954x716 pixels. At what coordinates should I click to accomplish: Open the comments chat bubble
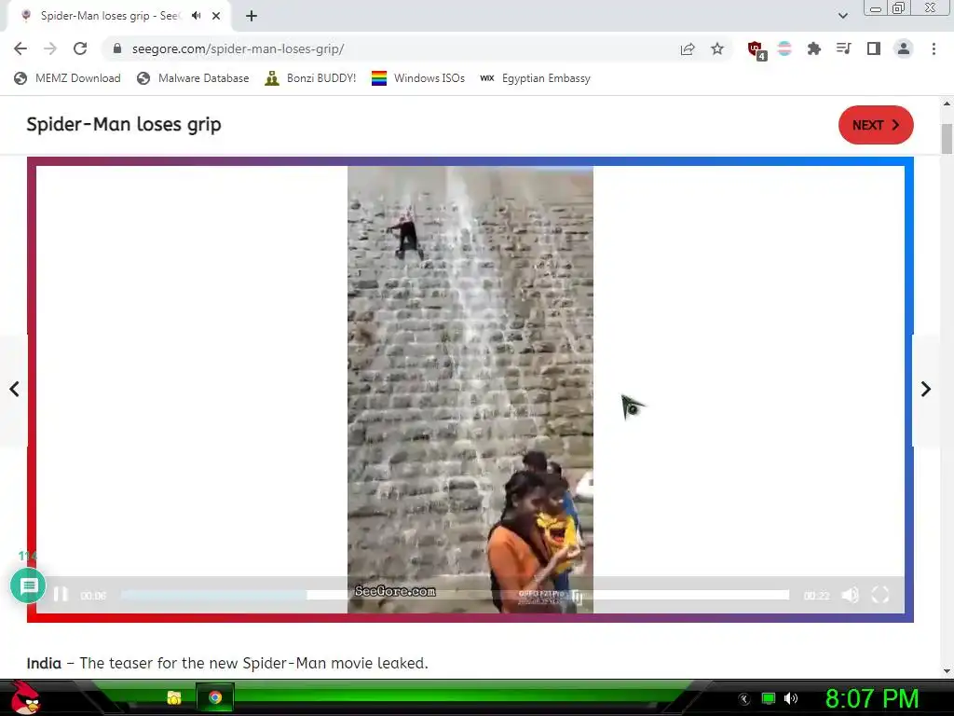(x=28, y=585)
